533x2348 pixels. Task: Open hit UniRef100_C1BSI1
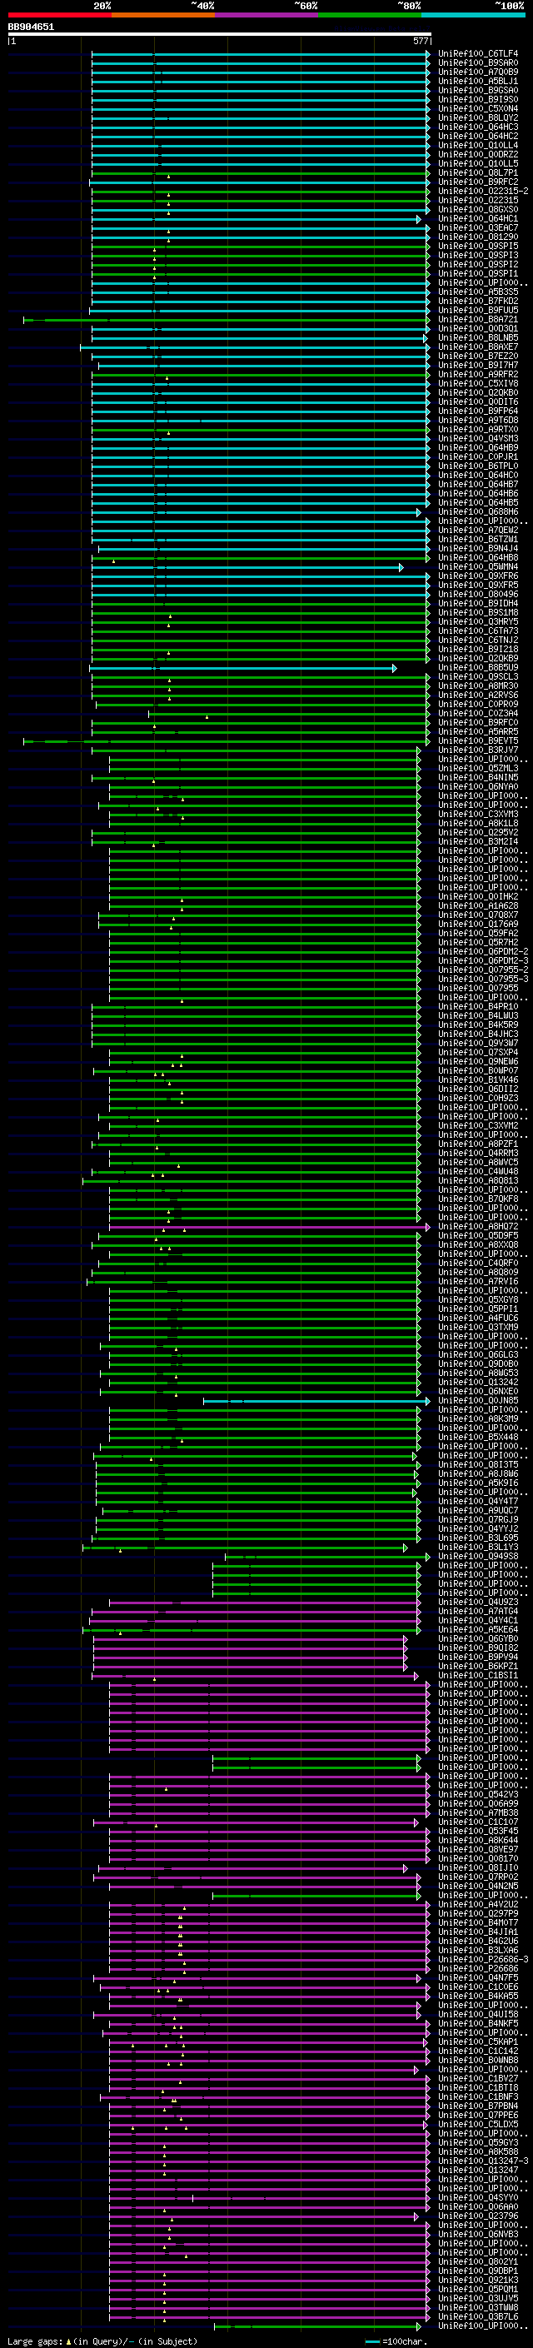[x=477, y=1676]
